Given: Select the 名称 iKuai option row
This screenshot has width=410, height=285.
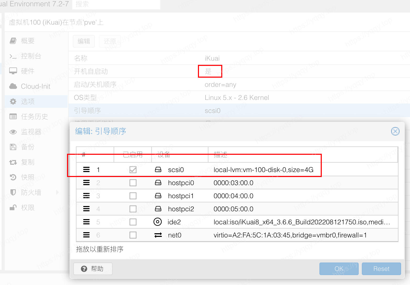Looking at the screenshot, I should 239,58.
